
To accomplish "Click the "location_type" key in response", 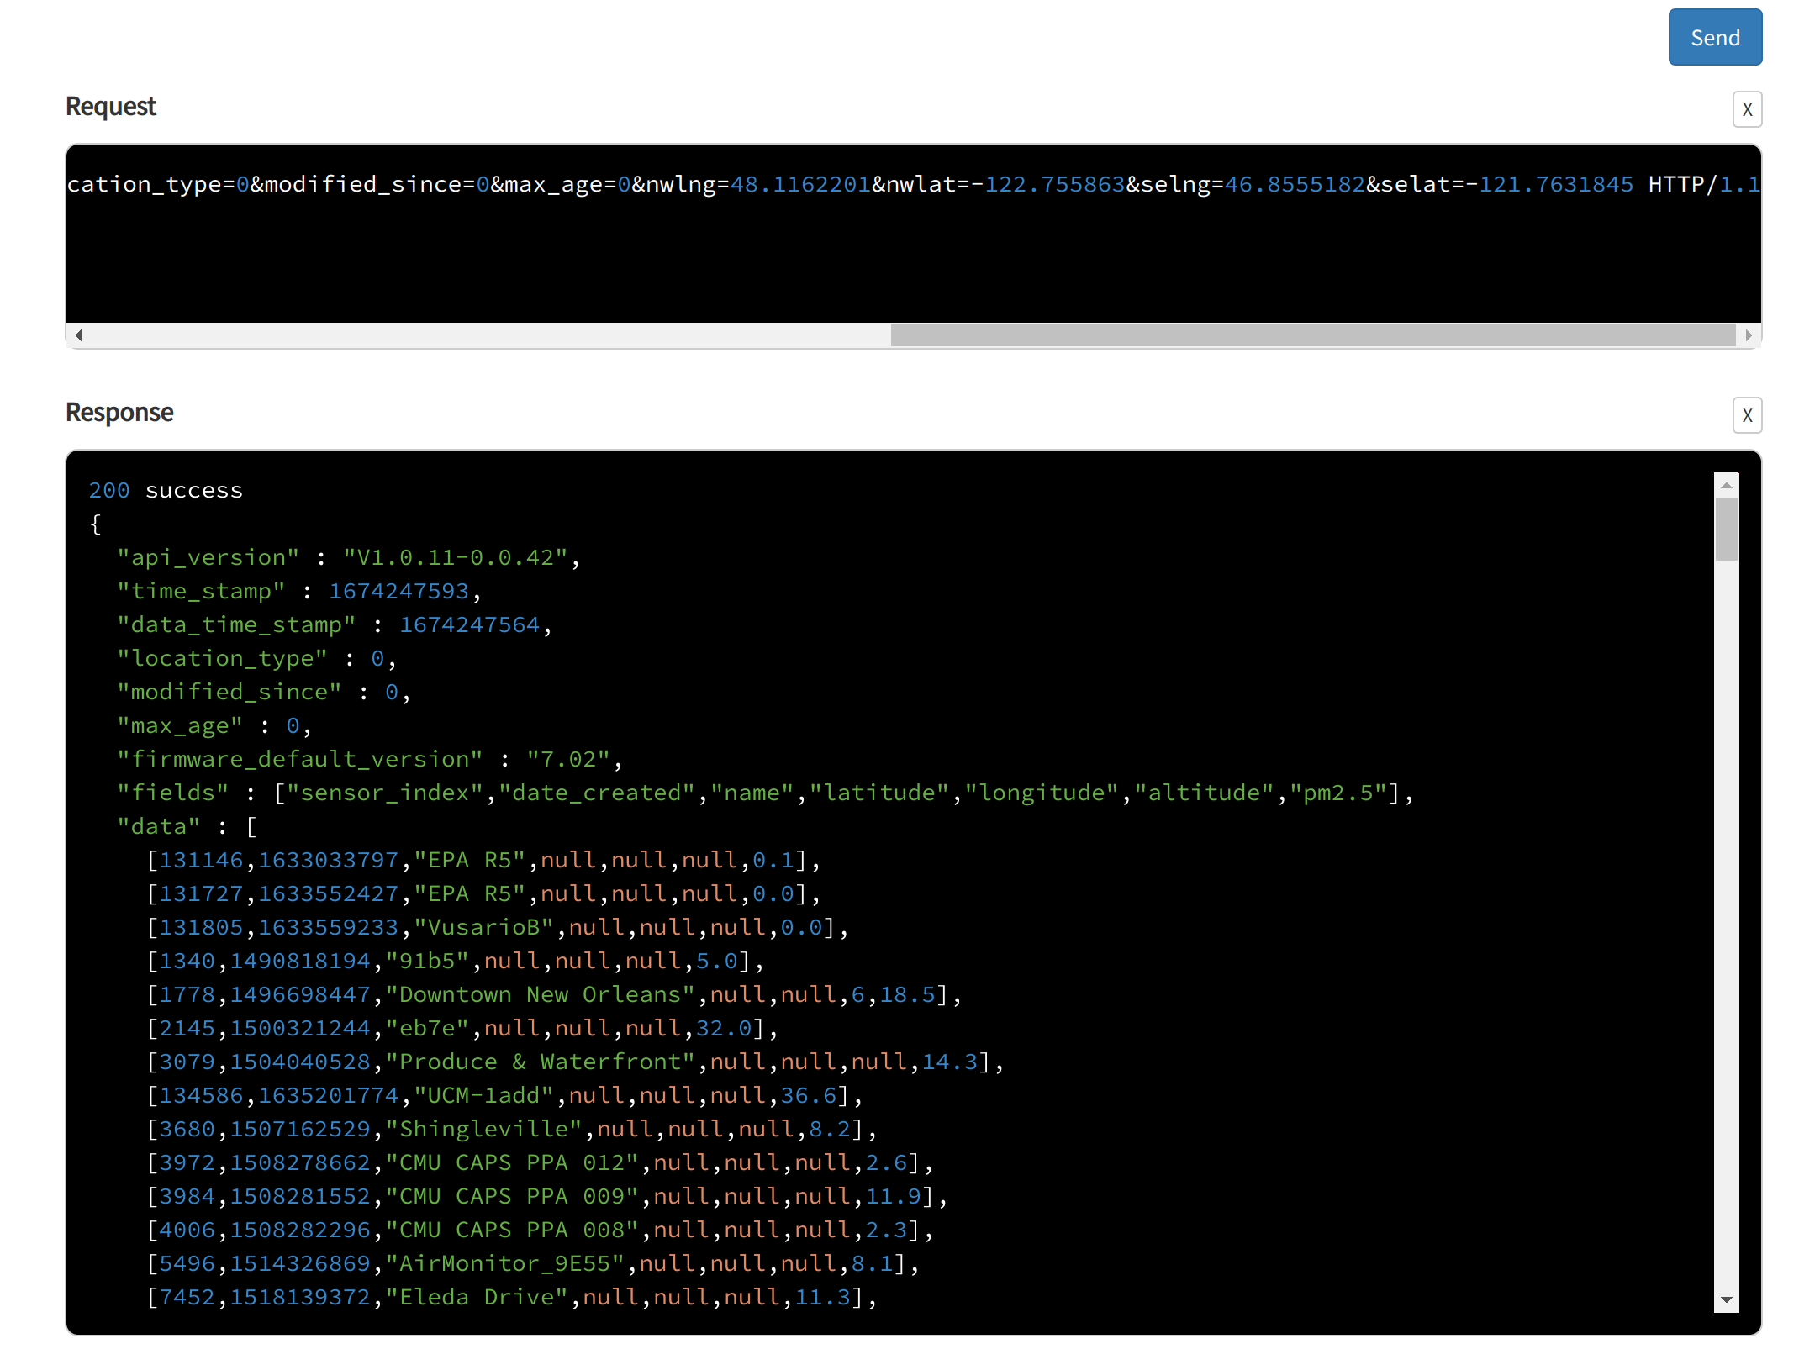I will click(x=223, y=658).
